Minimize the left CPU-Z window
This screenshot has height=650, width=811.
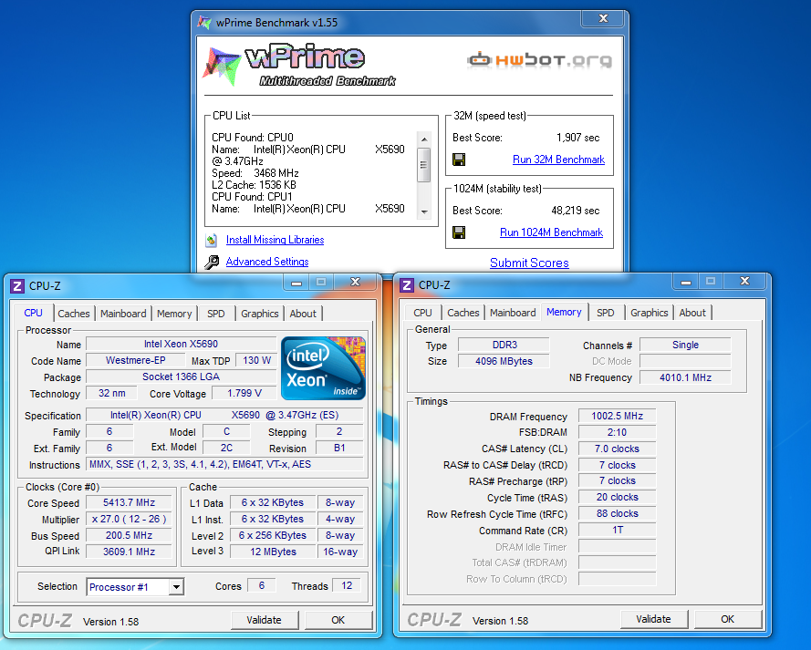[296, 282]
